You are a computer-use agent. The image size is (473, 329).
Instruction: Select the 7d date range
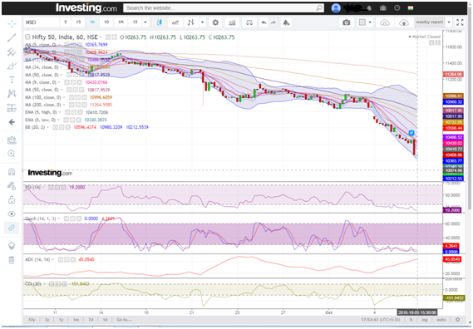(91, 320)
